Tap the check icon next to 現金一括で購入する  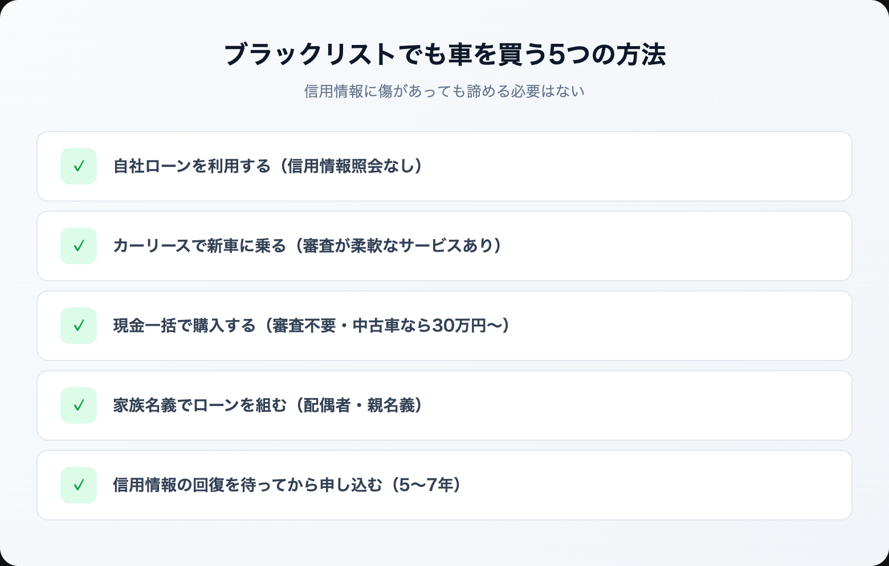79,326
